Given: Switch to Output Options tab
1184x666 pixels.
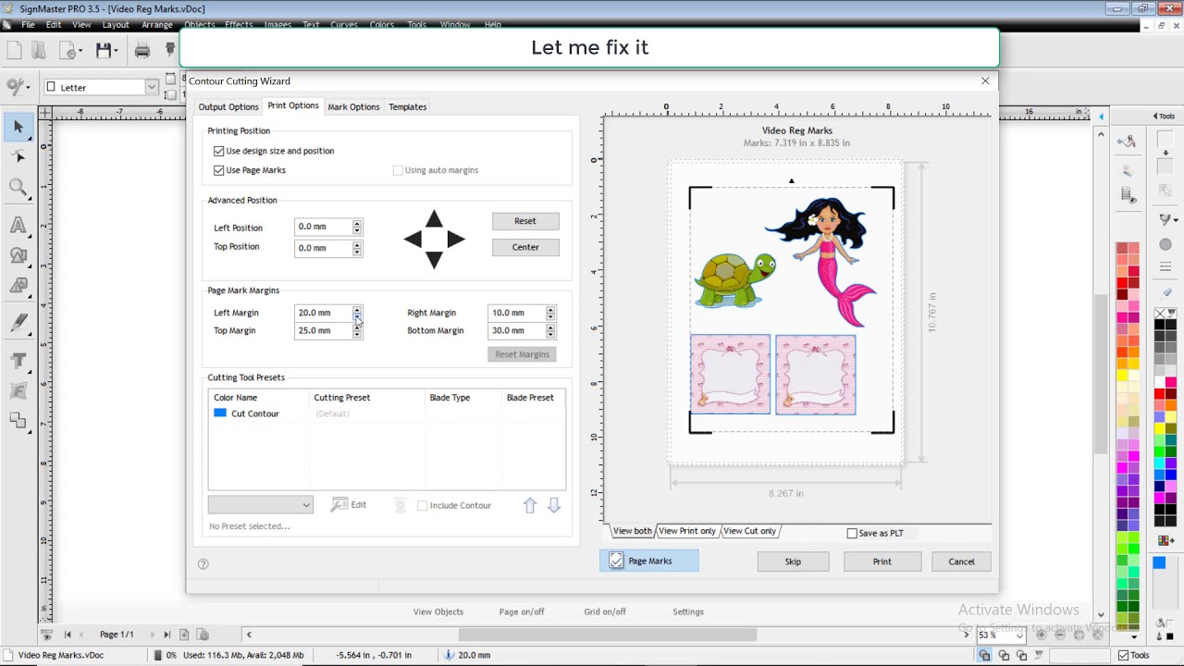Looking at the screenshot, I should [x=228, y=107].
